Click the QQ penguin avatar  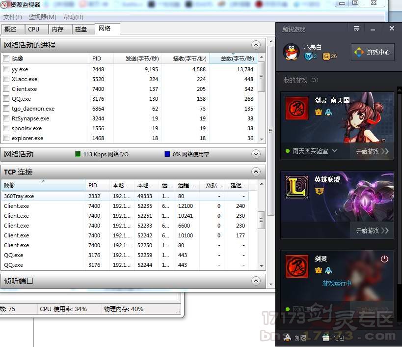[291, 52]
